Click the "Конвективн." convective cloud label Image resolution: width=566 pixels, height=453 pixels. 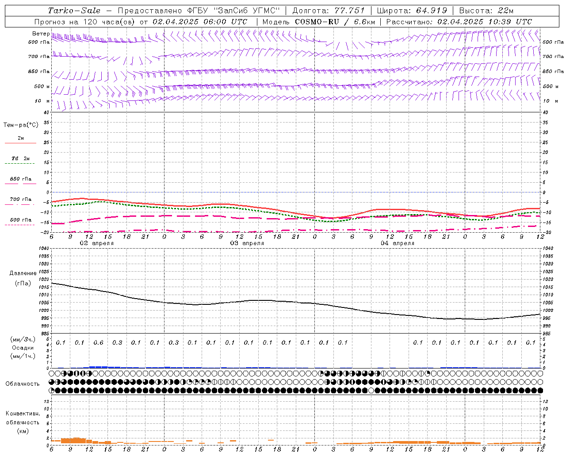(x=23, y=414)
